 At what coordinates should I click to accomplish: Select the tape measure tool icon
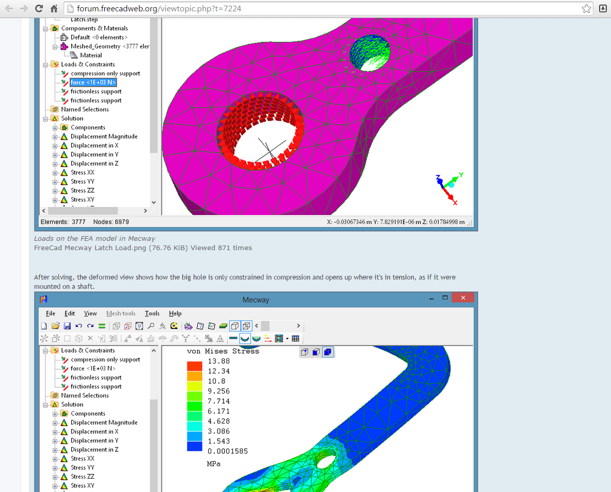pyautogui.click(x=174, y=326)
